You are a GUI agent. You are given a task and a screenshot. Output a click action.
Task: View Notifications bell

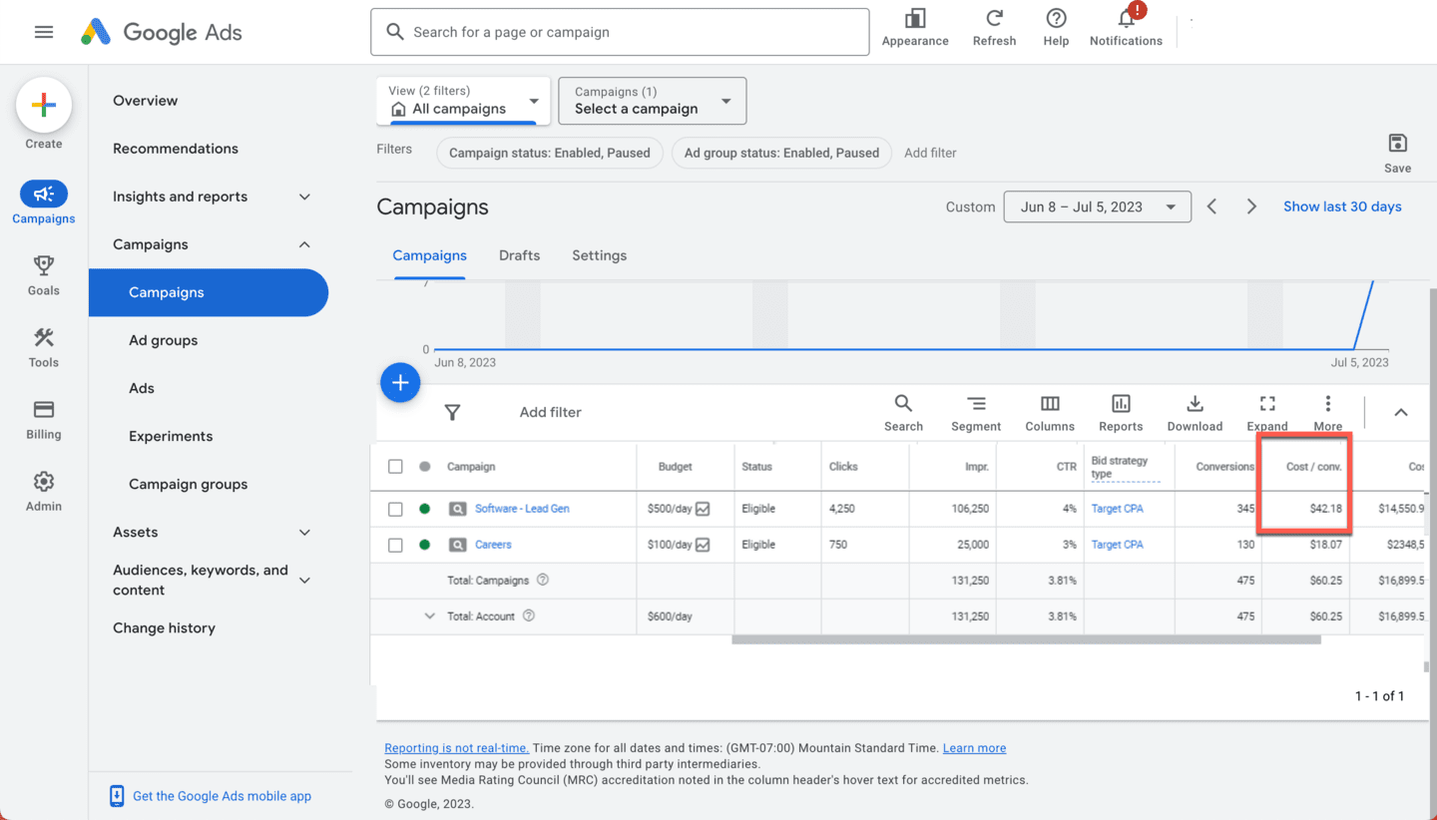coord(1126,27)
